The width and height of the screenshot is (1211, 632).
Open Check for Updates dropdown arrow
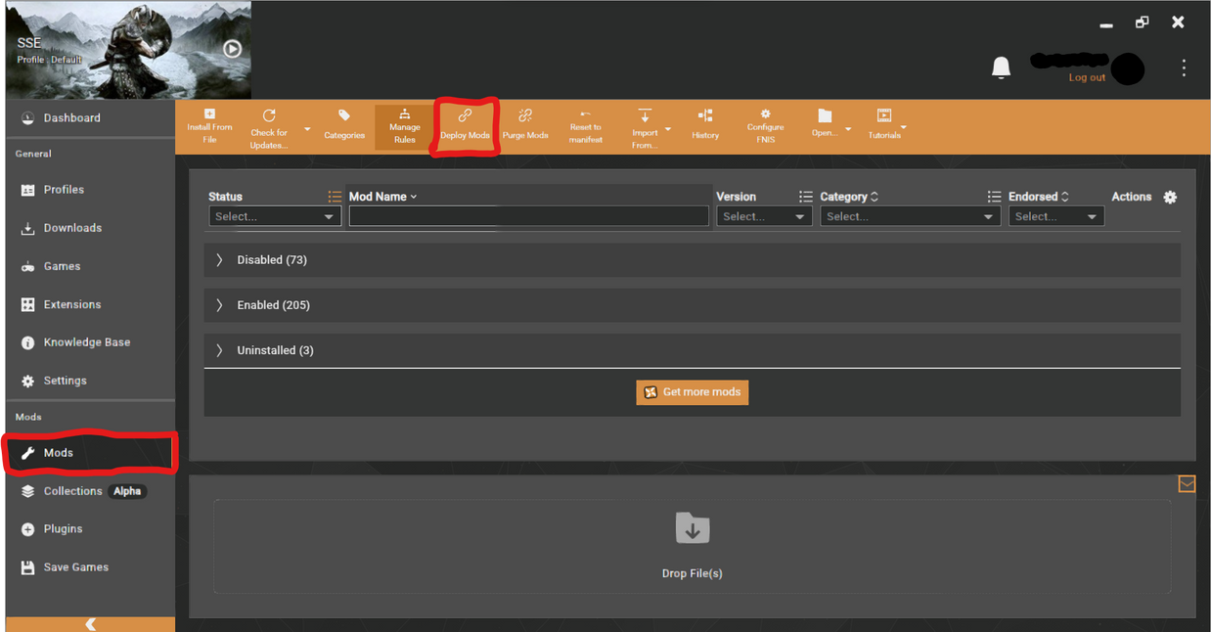click(307, 129)
